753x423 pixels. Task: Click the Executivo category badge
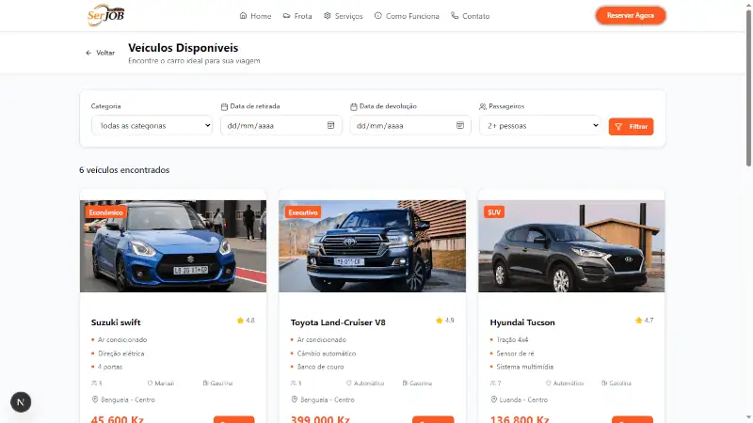tap(303, 212)
